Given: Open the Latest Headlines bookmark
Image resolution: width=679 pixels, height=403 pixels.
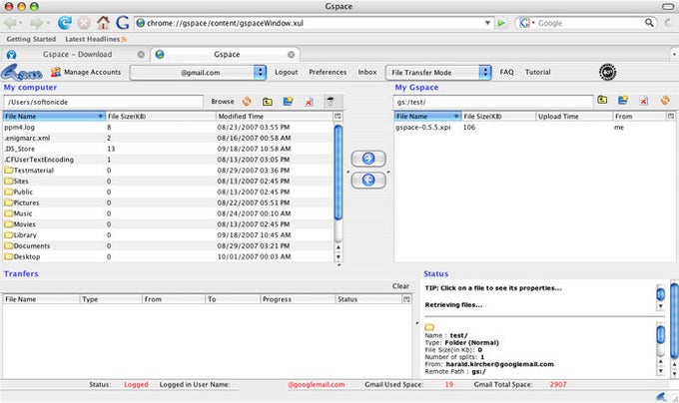Looking at the screenshot, I should (95, 39).
